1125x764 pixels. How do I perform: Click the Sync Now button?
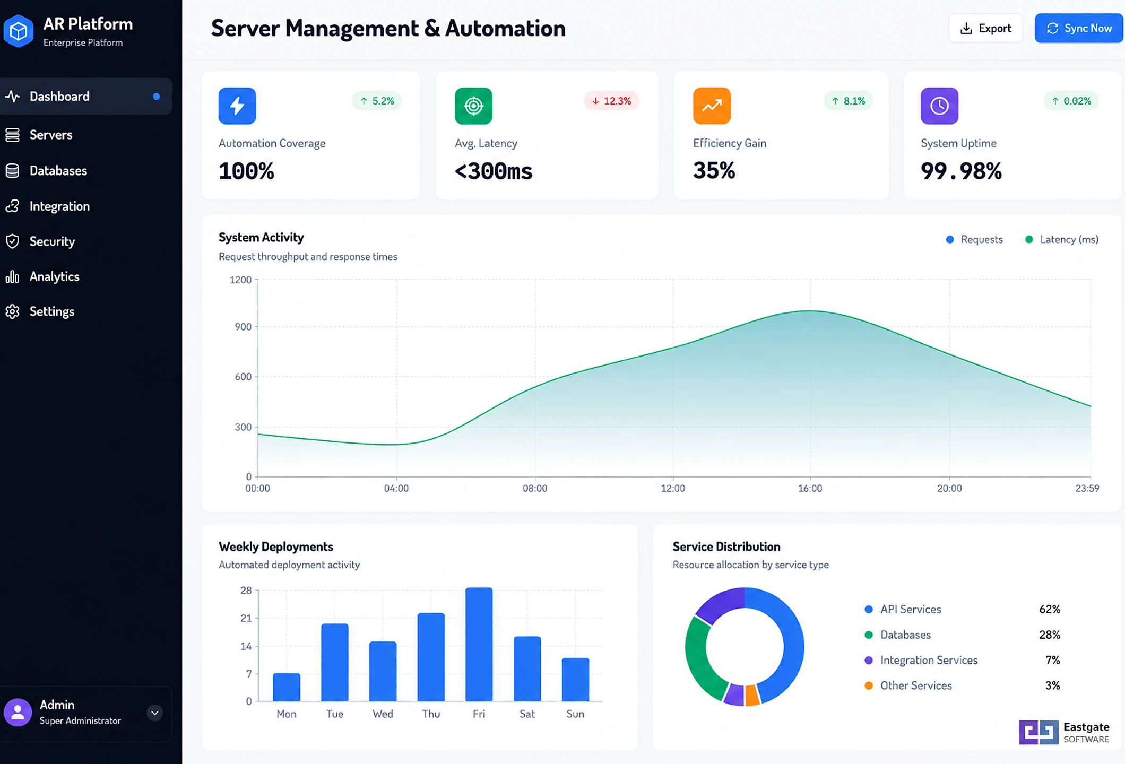coord(1079,28)
